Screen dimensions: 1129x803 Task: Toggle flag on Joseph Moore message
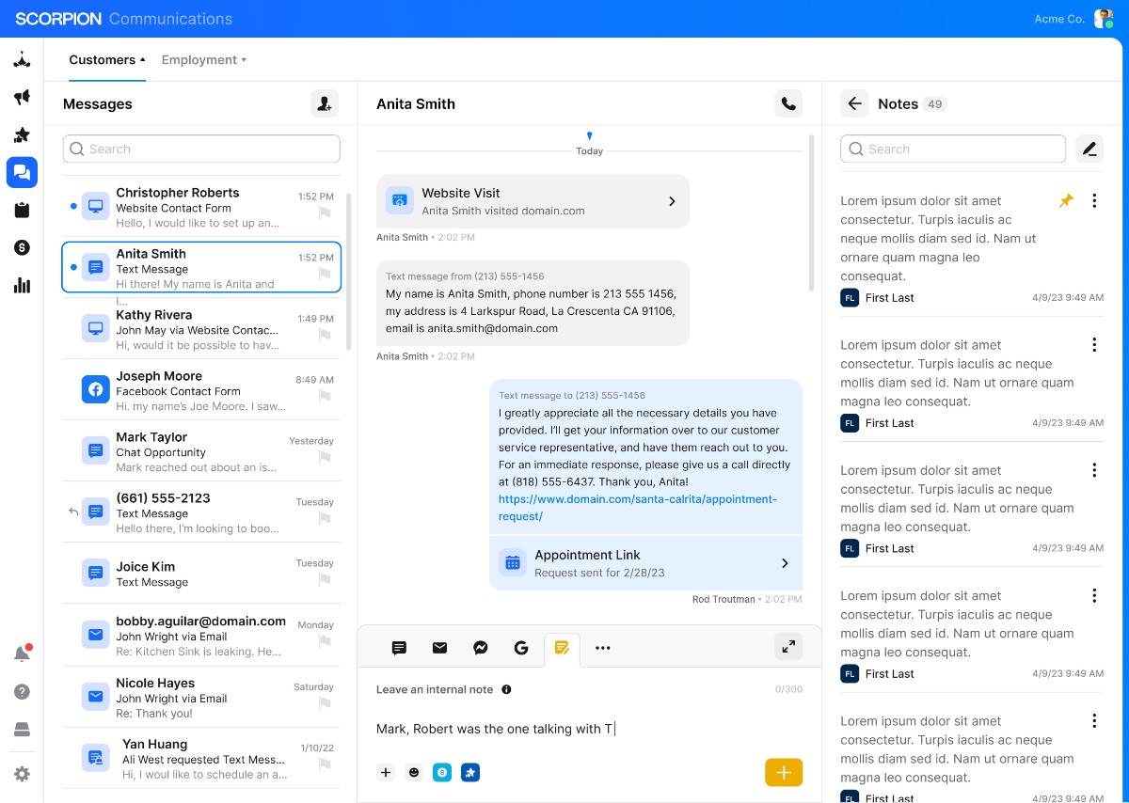click(325, 397)
